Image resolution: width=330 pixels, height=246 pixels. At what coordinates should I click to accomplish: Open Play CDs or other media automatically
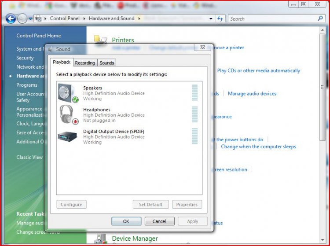(x=259, y=70)
